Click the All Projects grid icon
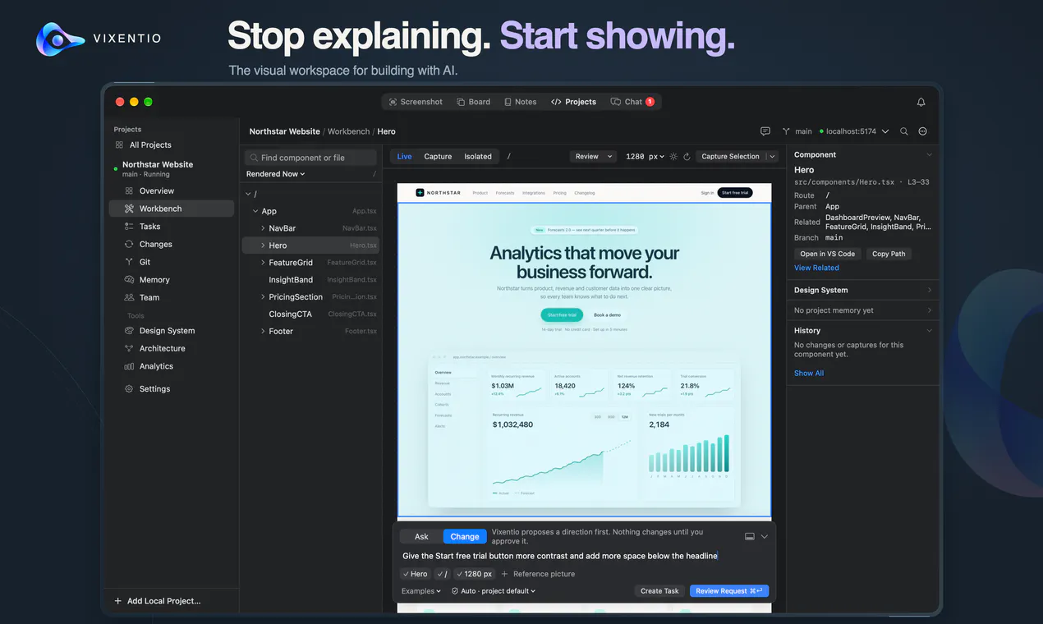The width and height of the screenshot is (1043, 624). pyautogui.click(x=119, y=145)
